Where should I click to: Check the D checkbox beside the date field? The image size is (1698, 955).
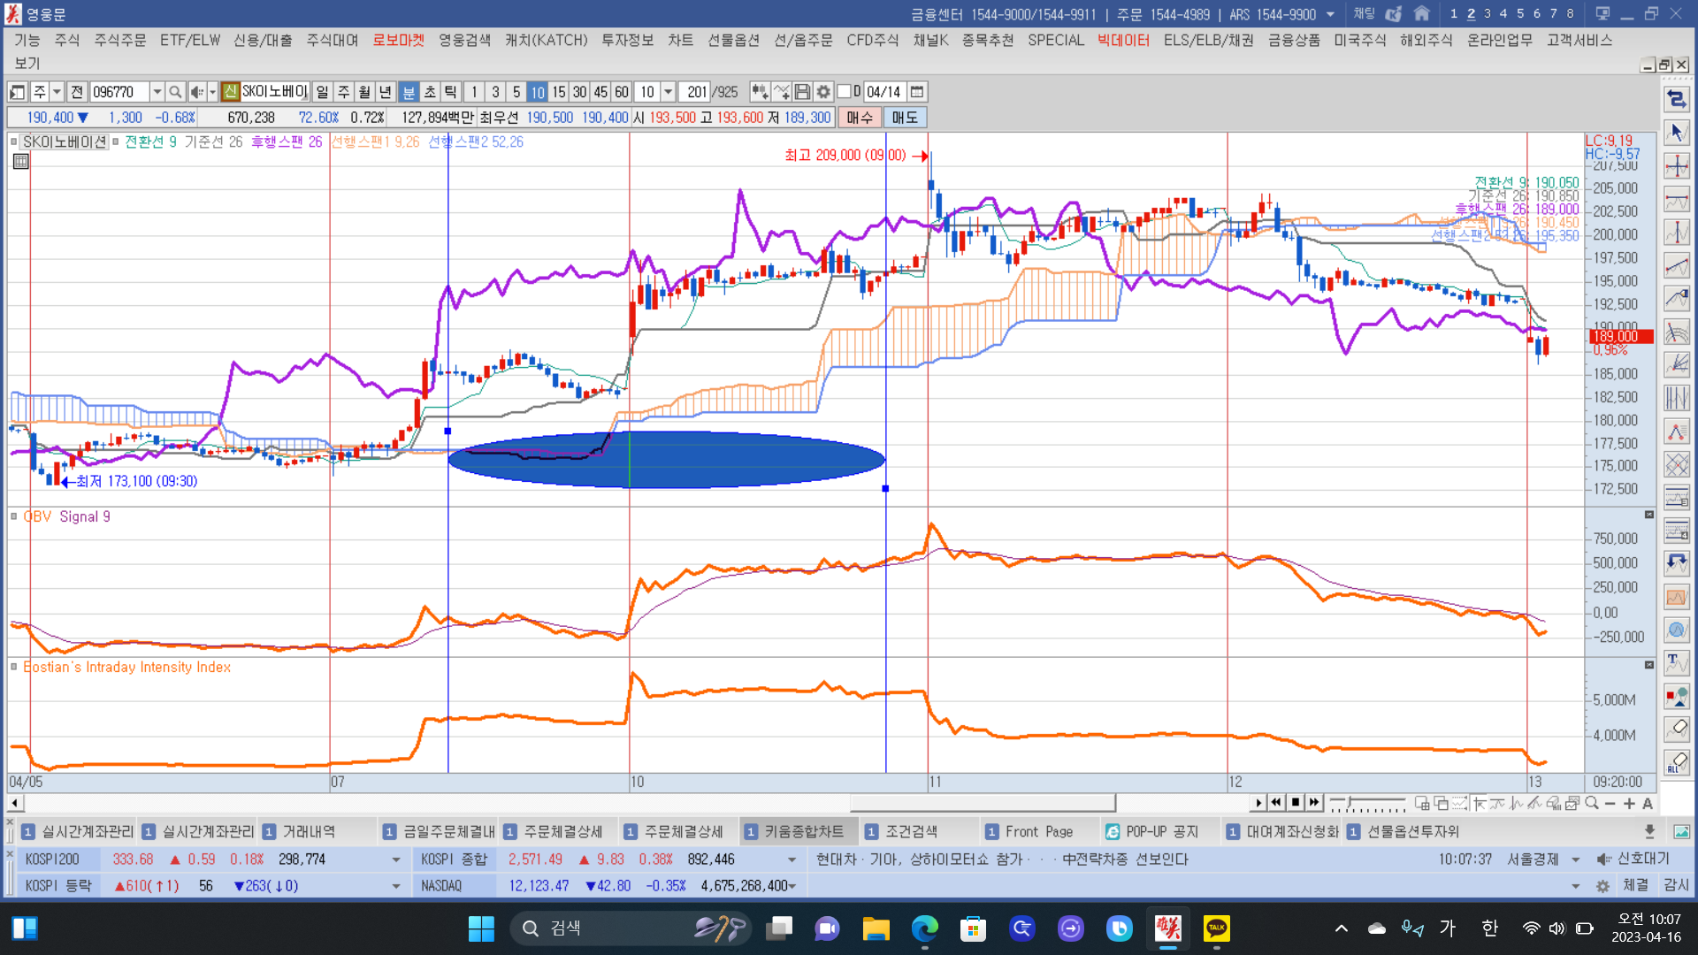point(845,92)
